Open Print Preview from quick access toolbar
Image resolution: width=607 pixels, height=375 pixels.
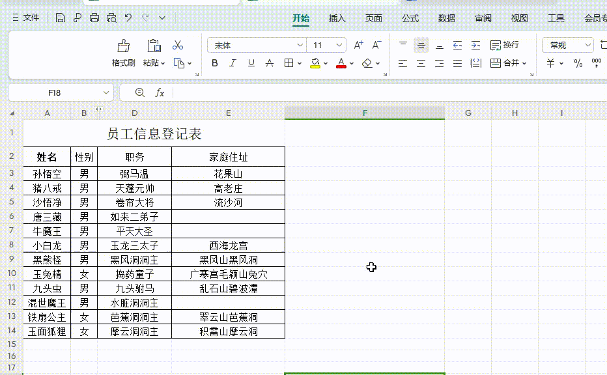coord(111,18)
